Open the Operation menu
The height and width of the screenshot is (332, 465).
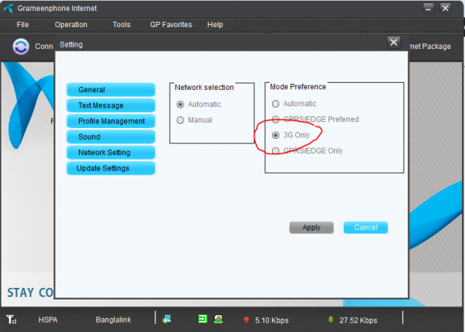[71, 25]
